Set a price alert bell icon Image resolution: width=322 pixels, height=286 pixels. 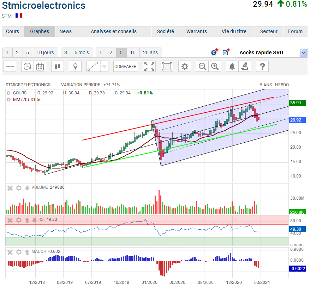coord(232,66)
